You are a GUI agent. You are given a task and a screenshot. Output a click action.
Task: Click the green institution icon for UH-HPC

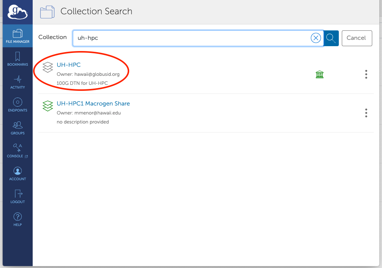[x=319, y=74]
